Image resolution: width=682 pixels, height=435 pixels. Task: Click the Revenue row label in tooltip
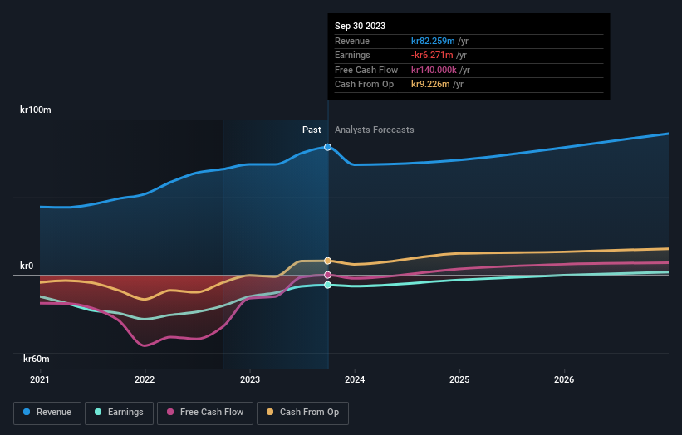pyautogui.click(x=352, y=41)
